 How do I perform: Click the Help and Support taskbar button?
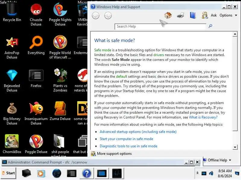(87, 173)
